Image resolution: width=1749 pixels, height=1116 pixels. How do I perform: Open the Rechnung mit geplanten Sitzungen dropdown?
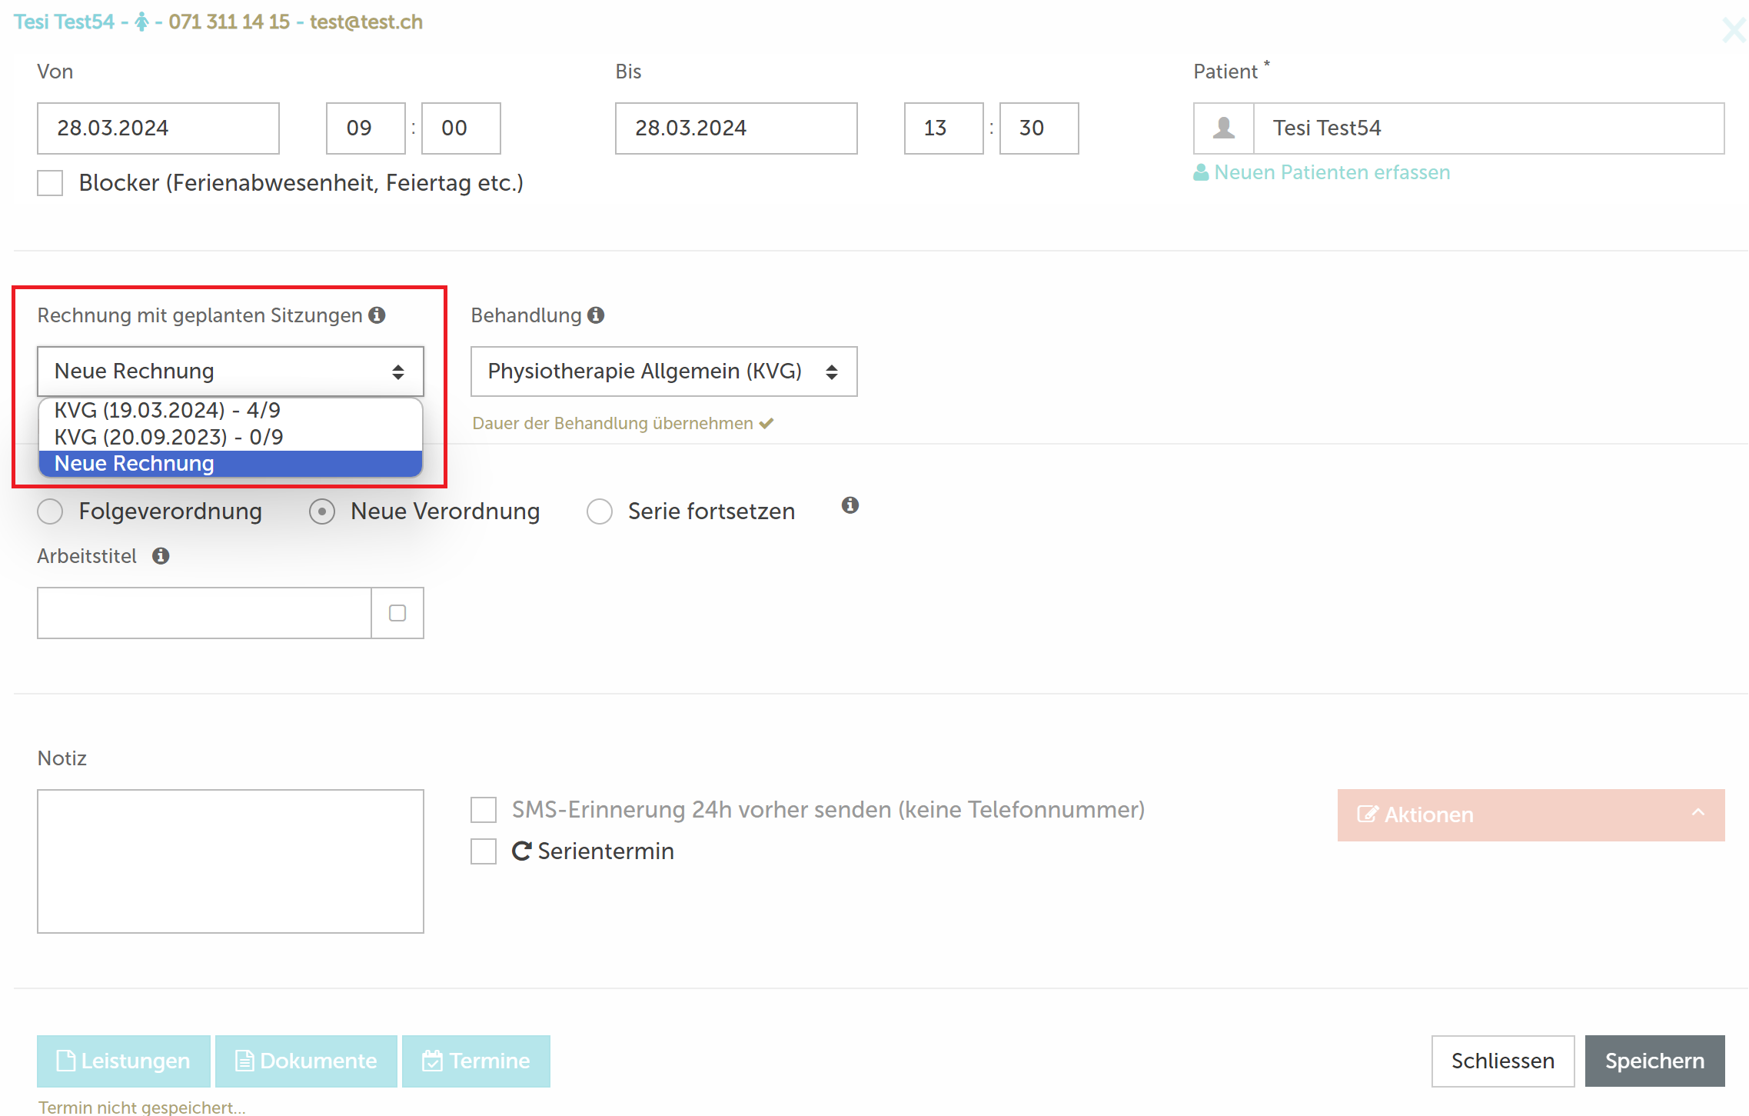pyautogui.click(x=231, y=371)
